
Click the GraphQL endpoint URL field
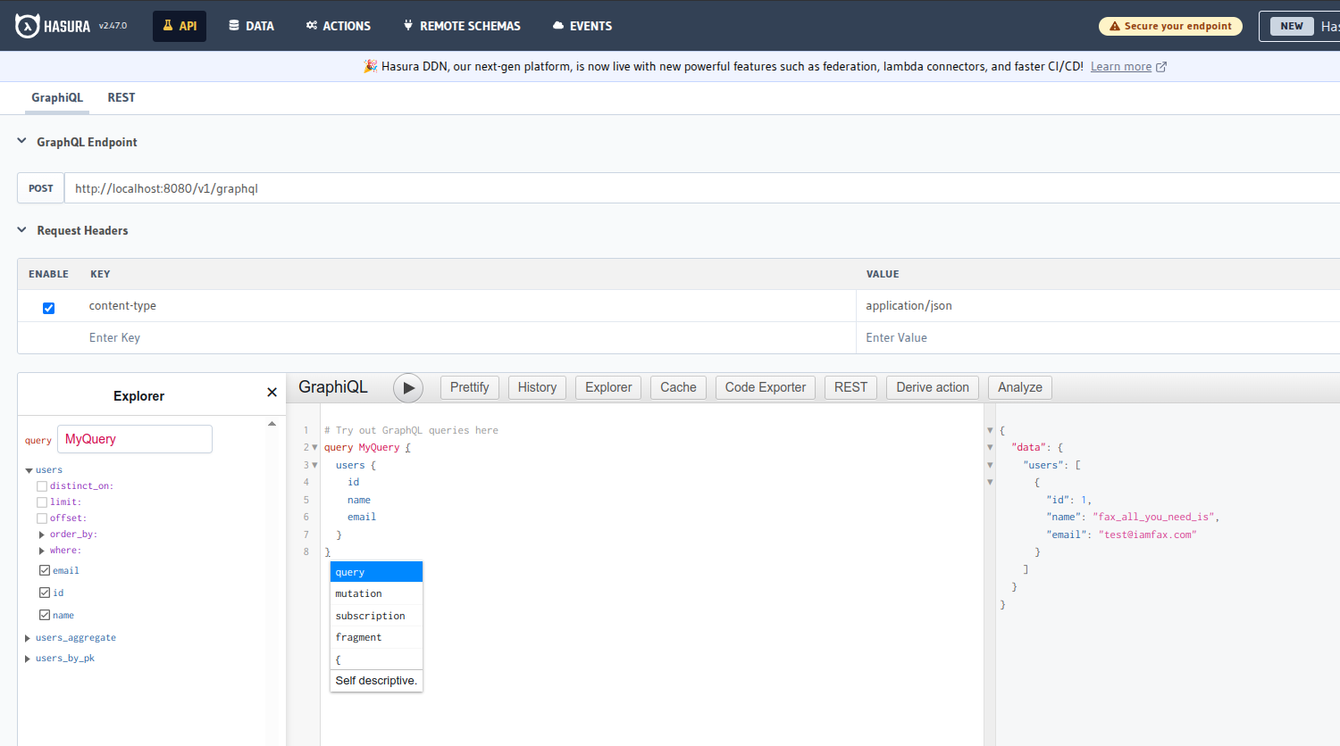(702, 188)
